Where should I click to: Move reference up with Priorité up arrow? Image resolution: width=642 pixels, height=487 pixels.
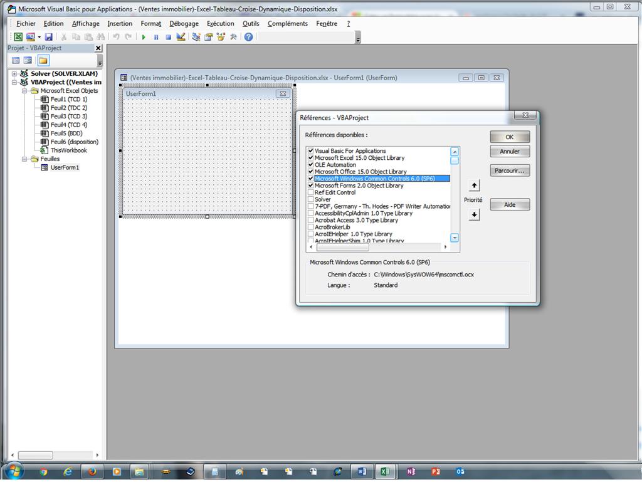tap(474, 186)
